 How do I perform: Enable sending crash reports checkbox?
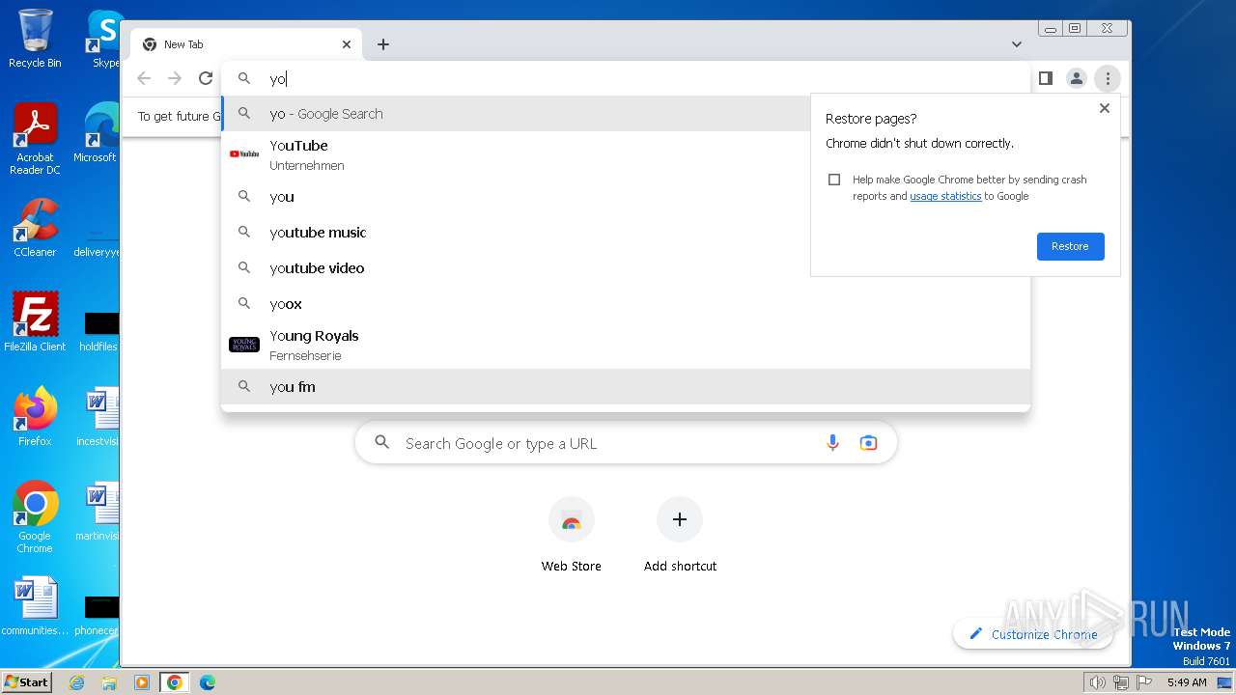click(834, 180)
